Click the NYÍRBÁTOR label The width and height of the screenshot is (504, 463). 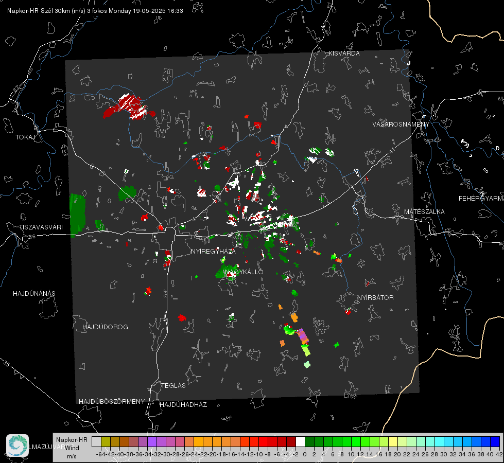375,298
